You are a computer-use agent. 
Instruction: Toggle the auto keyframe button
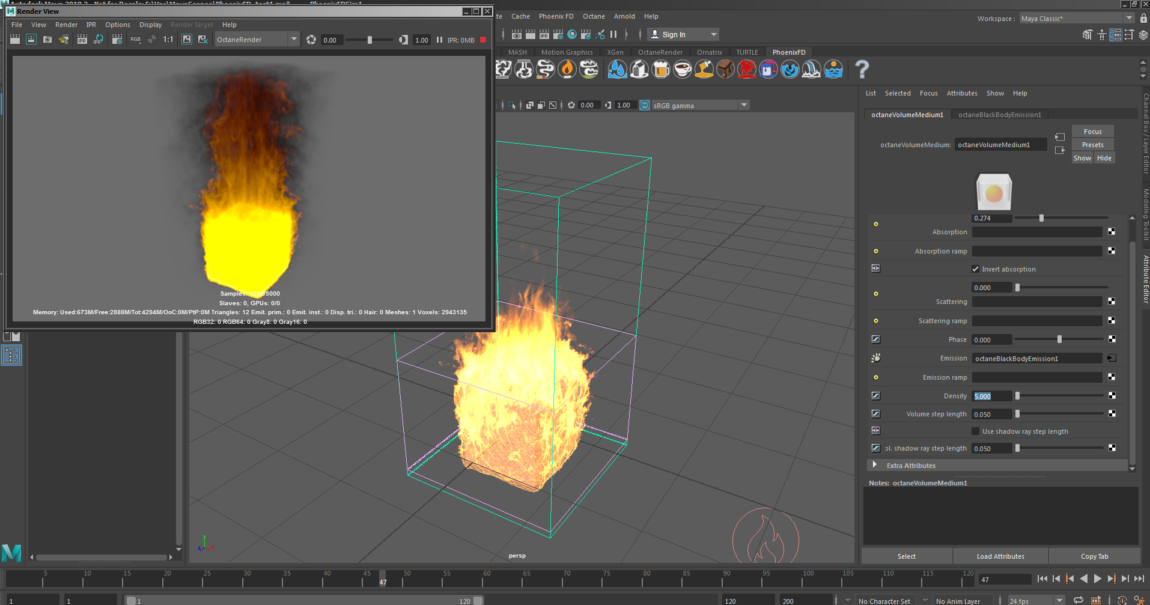click(1122, 600)
